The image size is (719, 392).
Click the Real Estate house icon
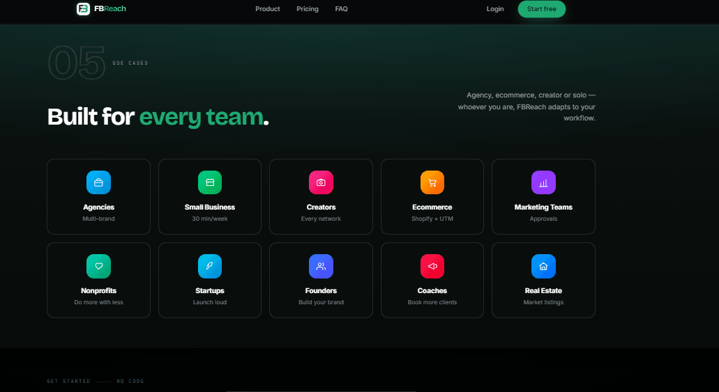click(543, 266)
